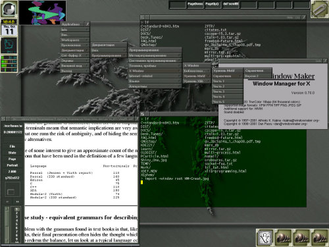This screenshot has width=329, height=247.
Task: Click the PageUp() button in top bar
Action: [213, 5]
